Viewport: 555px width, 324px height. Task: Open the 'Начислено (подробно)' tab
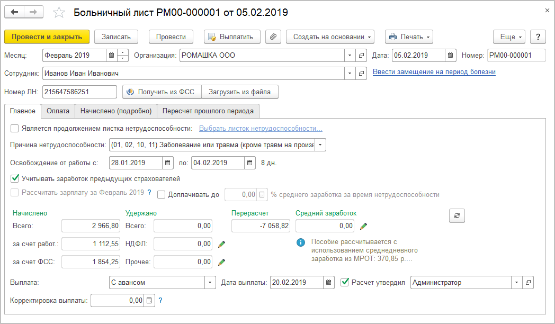116,111
